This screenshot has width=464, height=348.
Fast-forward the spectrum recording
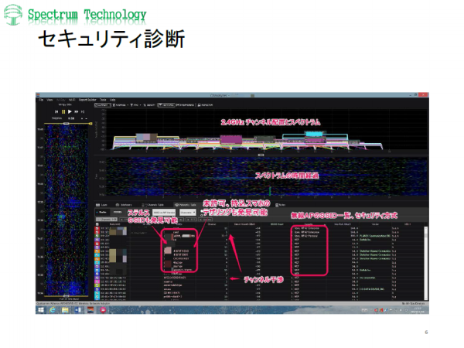(77, 112)
